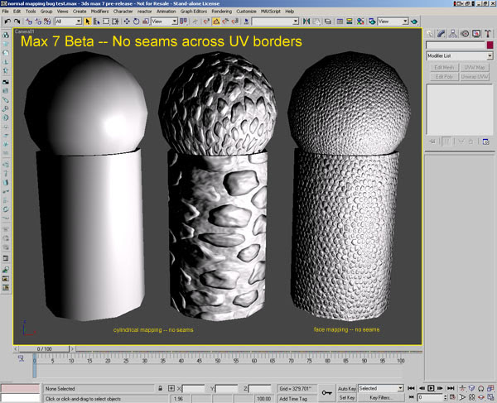The height and width of the screenshot is (403, 497).
Task: Click the X coordinate input field
Action: 193,388
